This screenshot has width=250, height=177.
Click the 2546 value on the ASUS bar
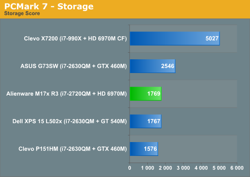[168, 66]
